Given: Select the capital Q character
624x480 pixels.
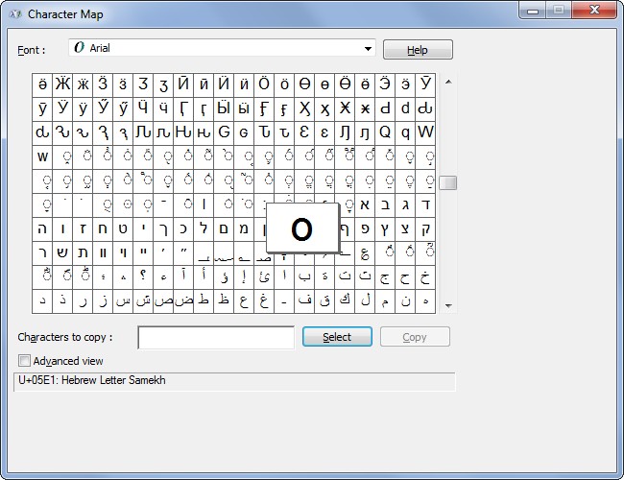Looking at the screenshot, I should pos(385,132).
